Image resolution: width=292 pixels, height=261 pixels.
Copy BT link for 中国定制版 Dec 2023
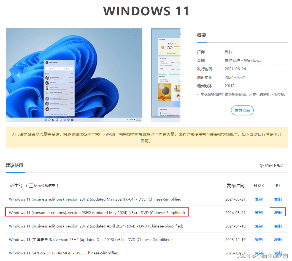278,240
